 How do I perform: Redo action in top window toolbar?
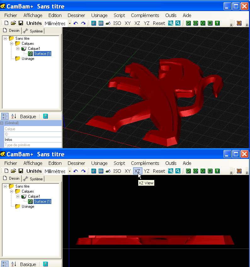click(x=83, y=23)
